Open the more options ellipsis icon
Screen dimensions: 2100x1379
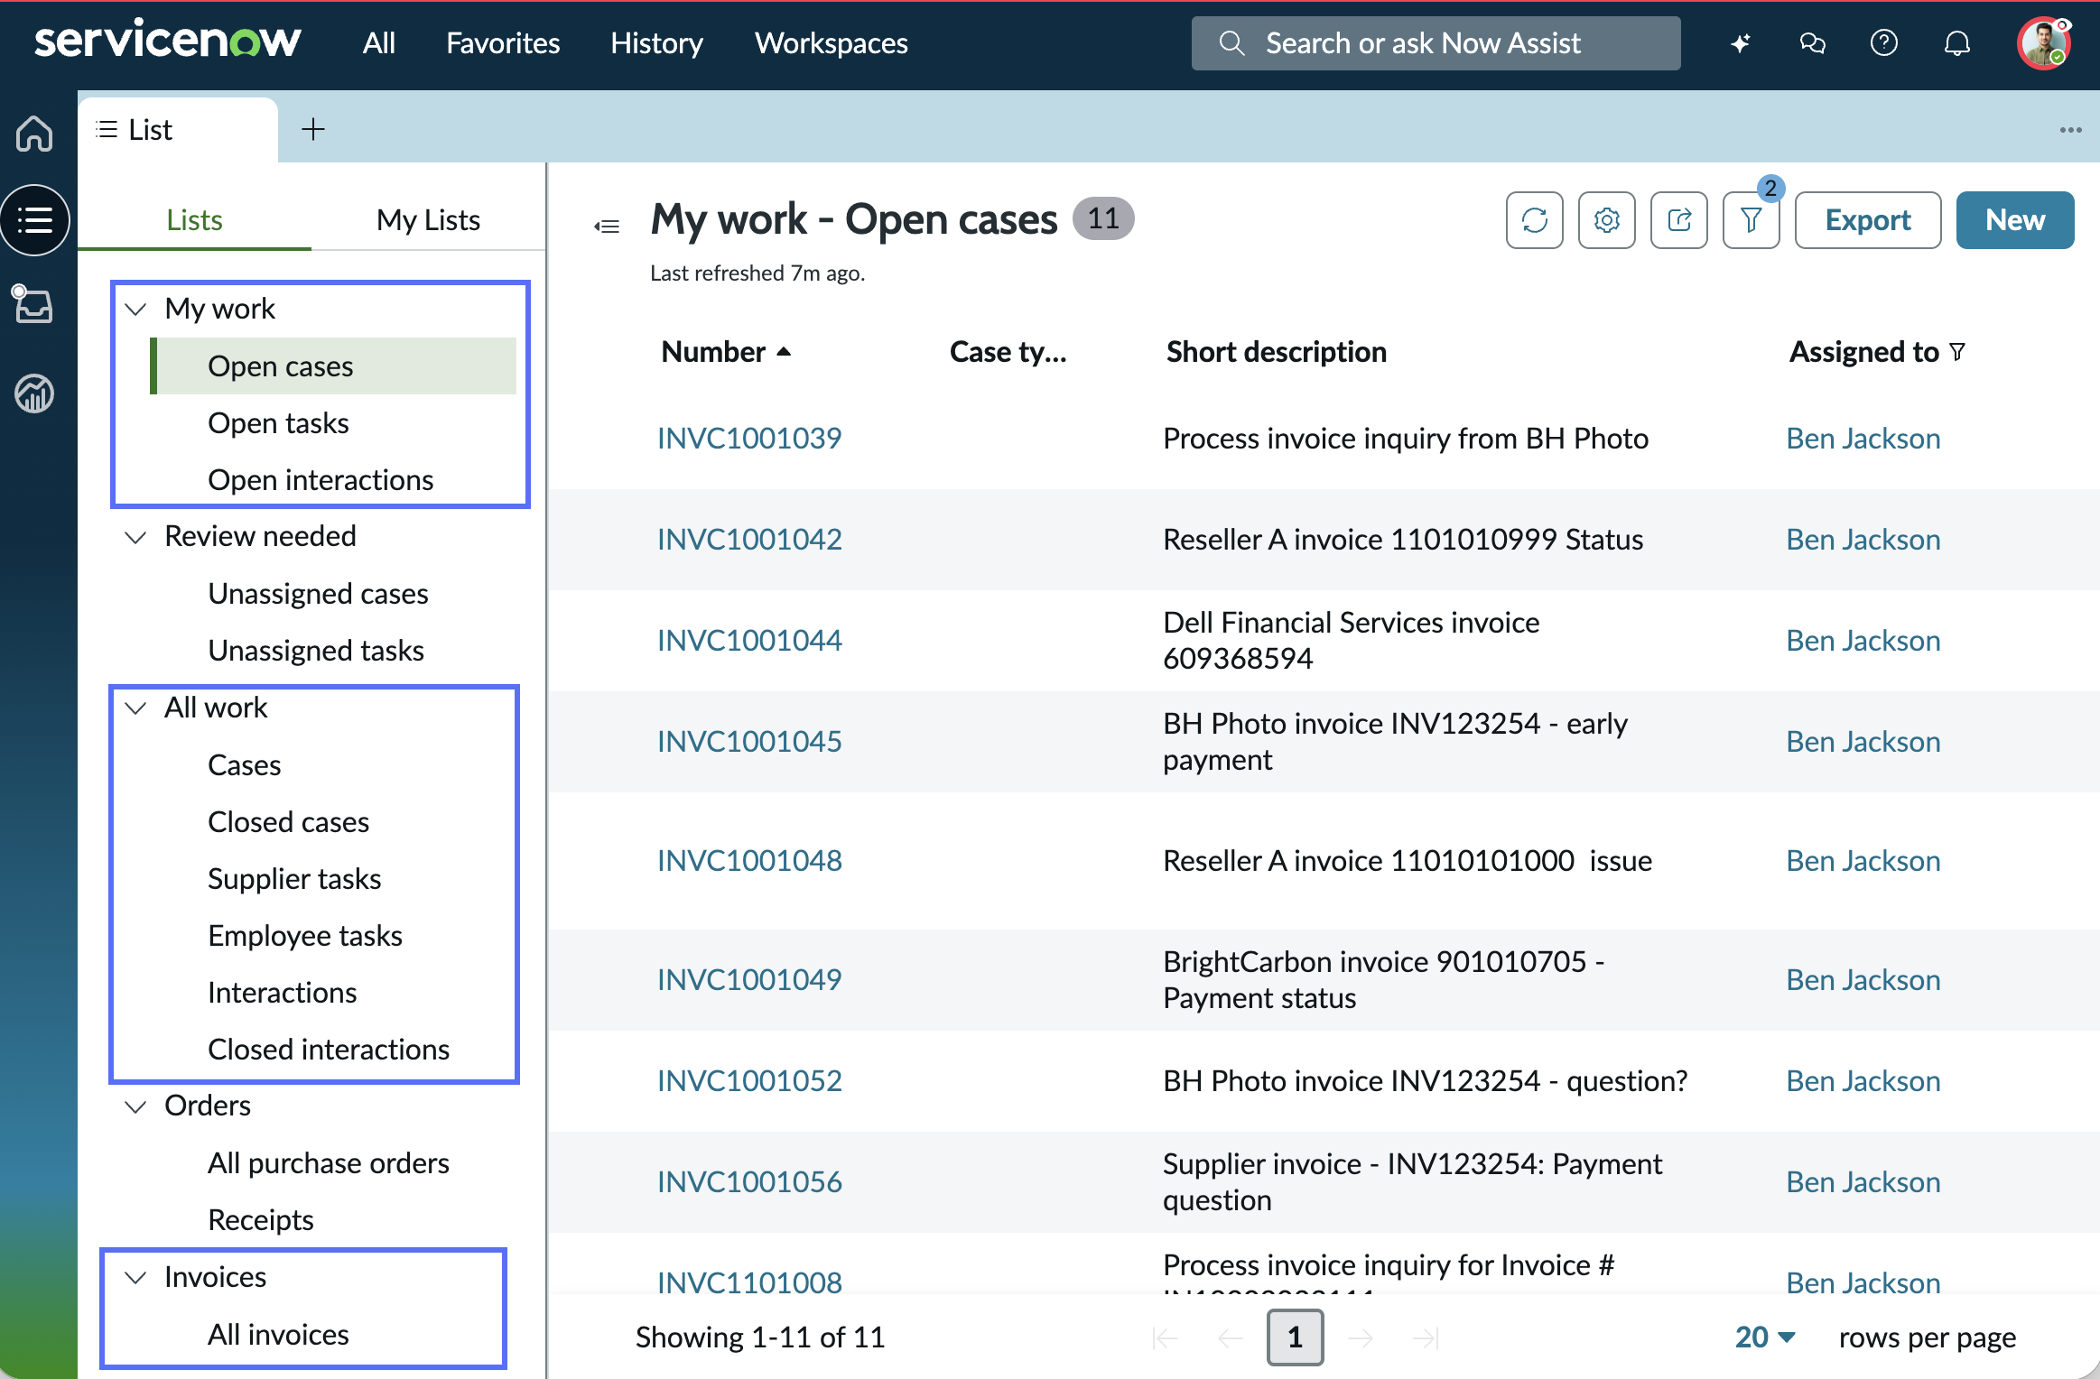pos(2070,130)
